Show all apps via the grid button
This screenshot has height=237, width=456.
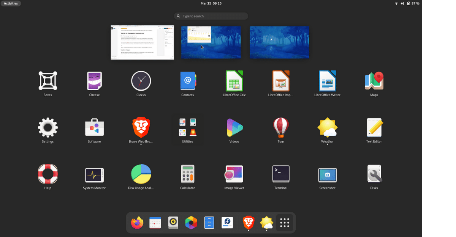[x=285, y=223]
